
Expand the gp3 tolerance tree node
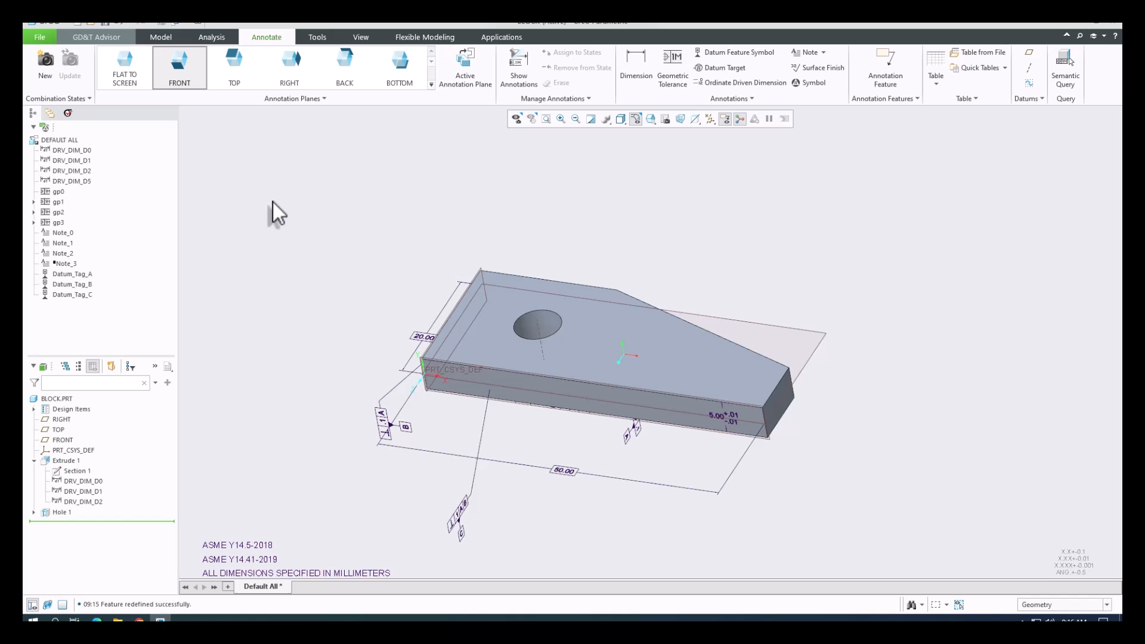(34, 223)
